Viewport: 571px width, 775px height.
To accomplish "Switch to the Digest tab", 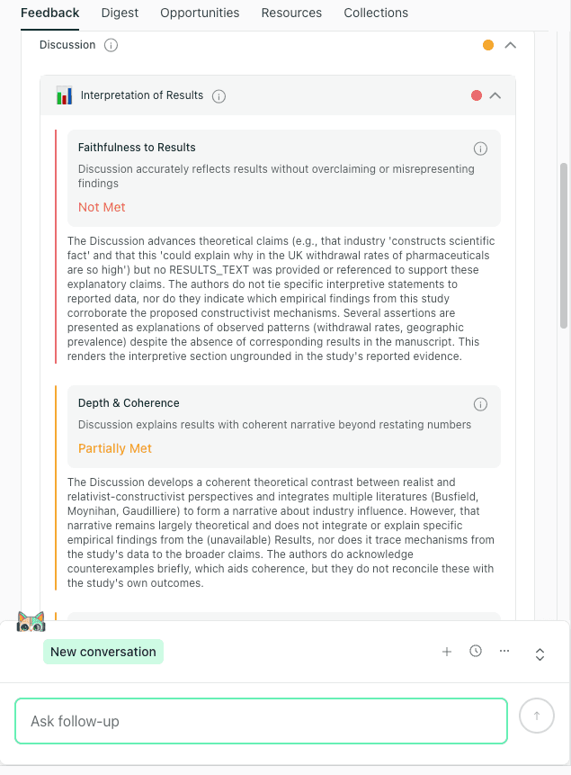I will point(120,13).
